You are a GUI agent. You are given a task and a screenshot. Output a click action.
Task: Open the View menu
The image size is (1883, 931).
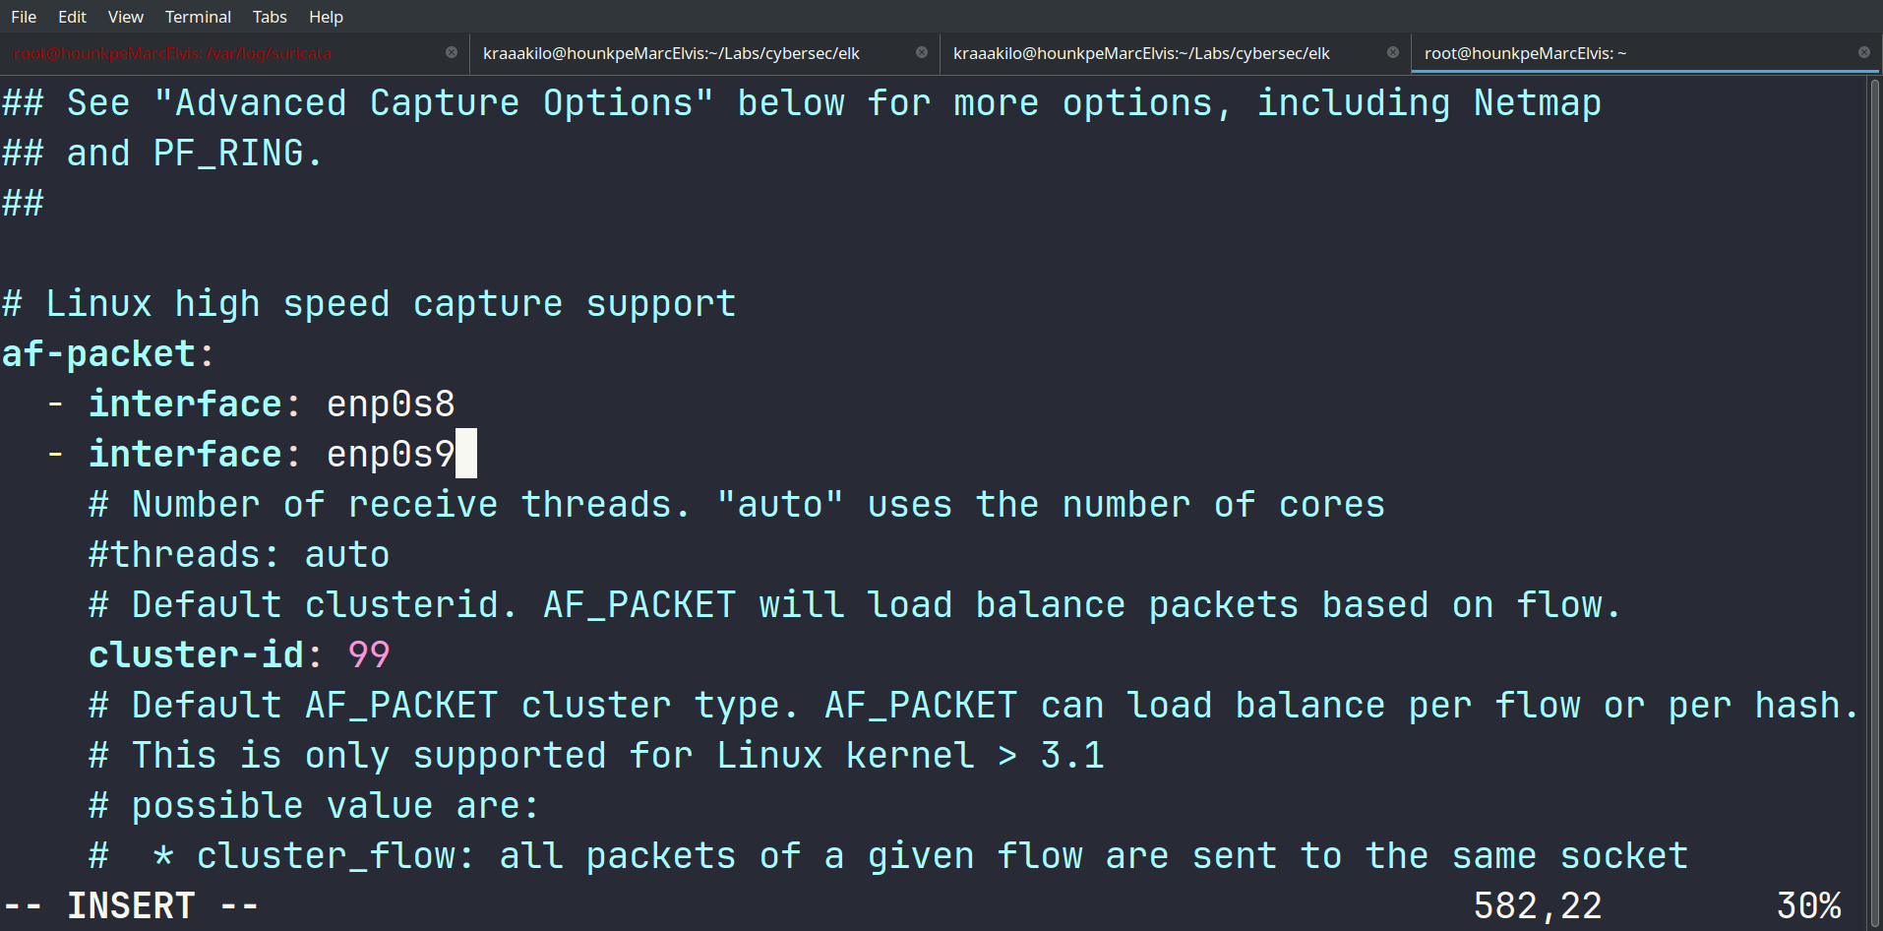pyautogui.click(x=125, y=17)
